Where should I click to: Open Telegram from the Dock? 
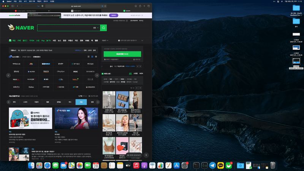(212, 166)
